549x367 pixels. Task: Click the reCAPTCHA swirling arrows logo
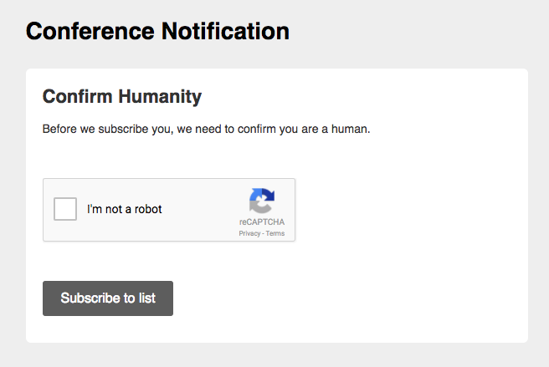coord(262,201)
